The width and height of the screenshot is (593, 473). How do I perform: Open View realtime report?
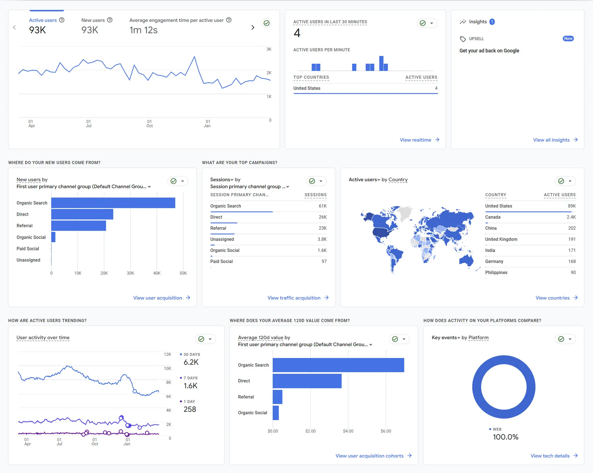415,140
